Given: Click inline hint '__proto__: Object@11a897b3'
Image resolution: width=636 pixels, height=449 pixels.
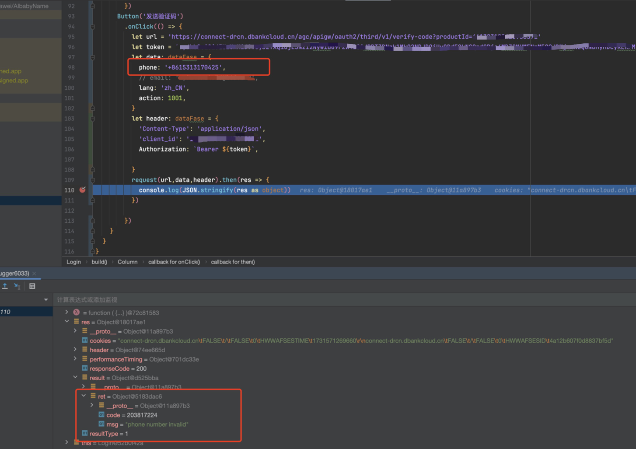Looking at the screenshot, I should (x=433, y=190).
